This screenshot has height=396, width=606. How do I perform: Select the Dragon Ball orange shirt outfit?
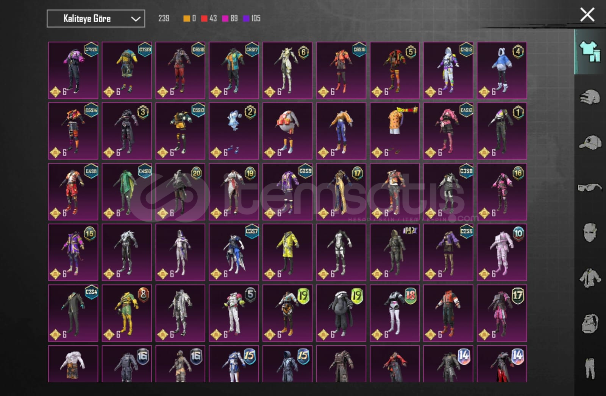(395, 131)
